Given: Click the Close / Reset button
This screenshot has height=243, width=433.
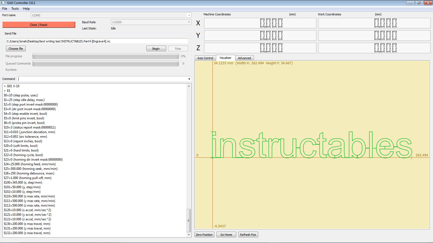Looking at the screenshot, I should pos(39,25).
